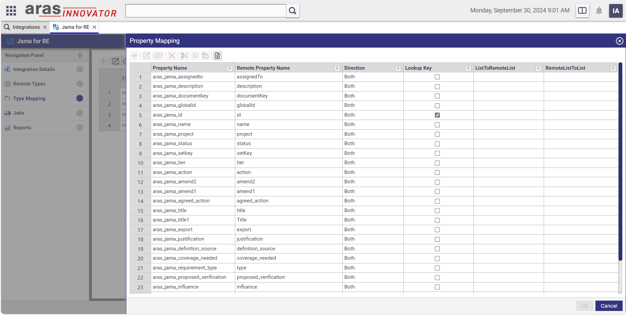Open the ListToRemoteList column filter dropdown

coord(538,68)
